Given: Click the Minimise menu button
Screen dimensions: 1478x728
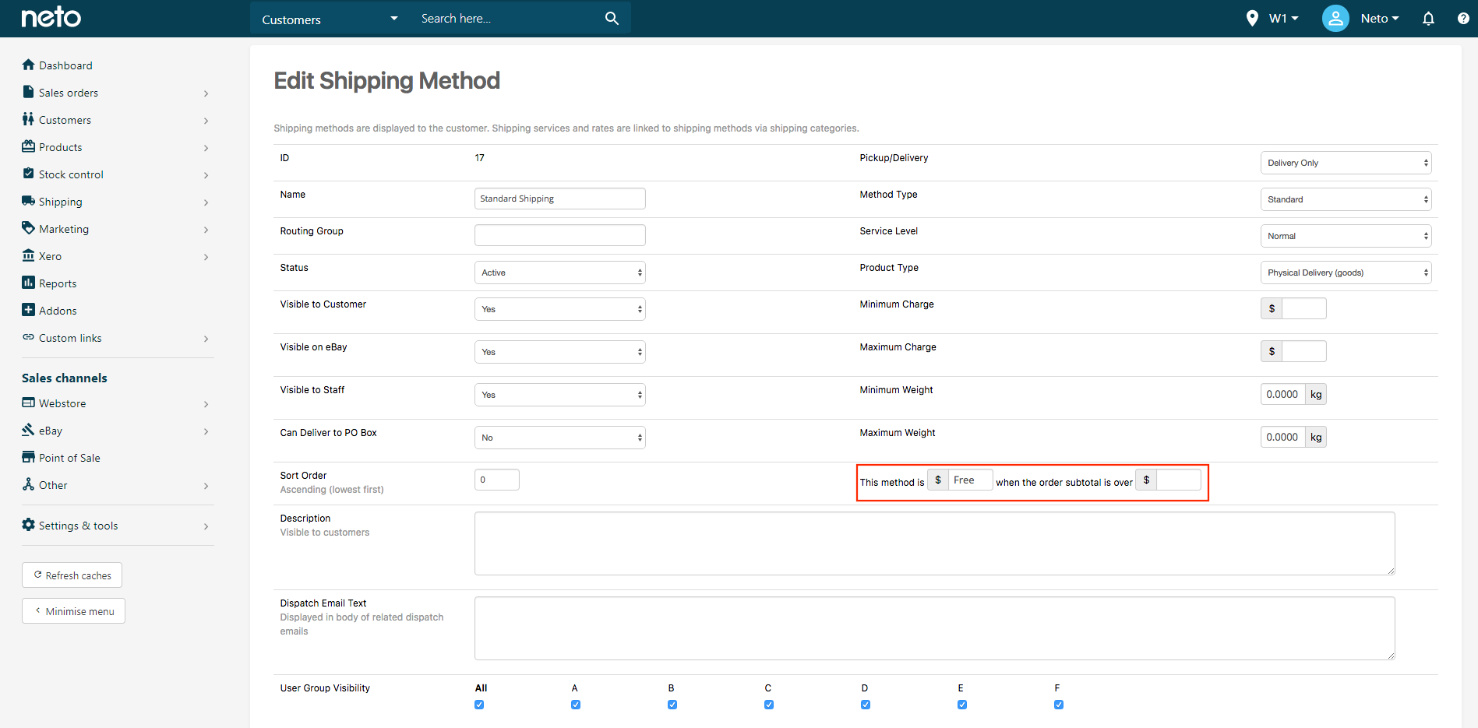Looking at the screenshot, I should [73, 611].
